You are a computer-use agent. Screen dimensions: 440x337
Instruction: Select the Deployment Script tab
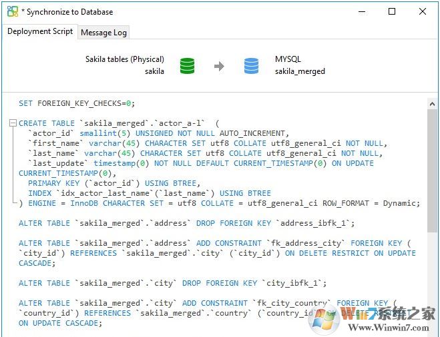point(40,31)
